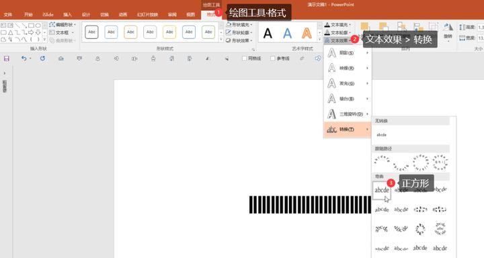Select the down arrow shape in gallery
The height and width of the screenshot is (258, 484).
(38, 32)
